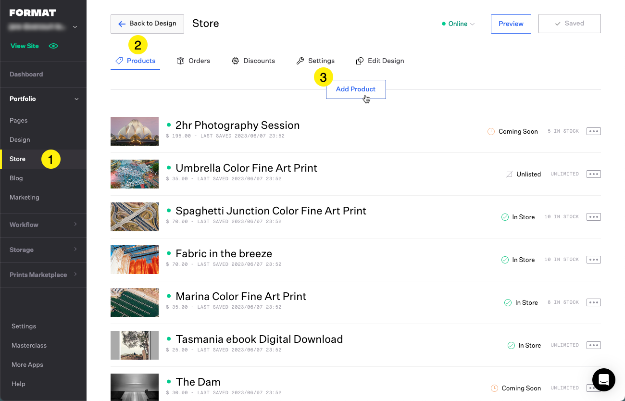The height and width of the screenshot is (401, 625).
Task: Open the Online status dropdown
Action: [458, 24]
